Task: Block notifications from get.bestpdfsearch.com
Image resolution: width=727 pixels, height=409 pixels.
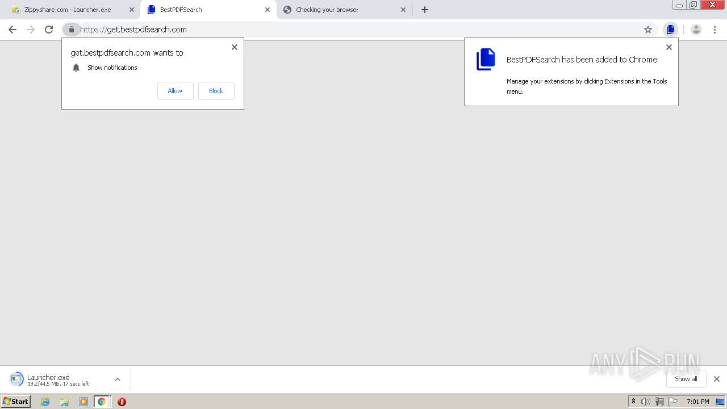Action: coord(216,91)
